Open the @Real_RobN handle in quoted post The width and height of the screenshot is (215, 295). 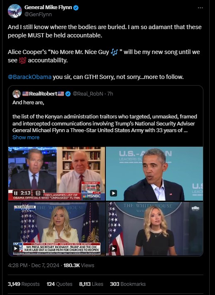(88, 93)
